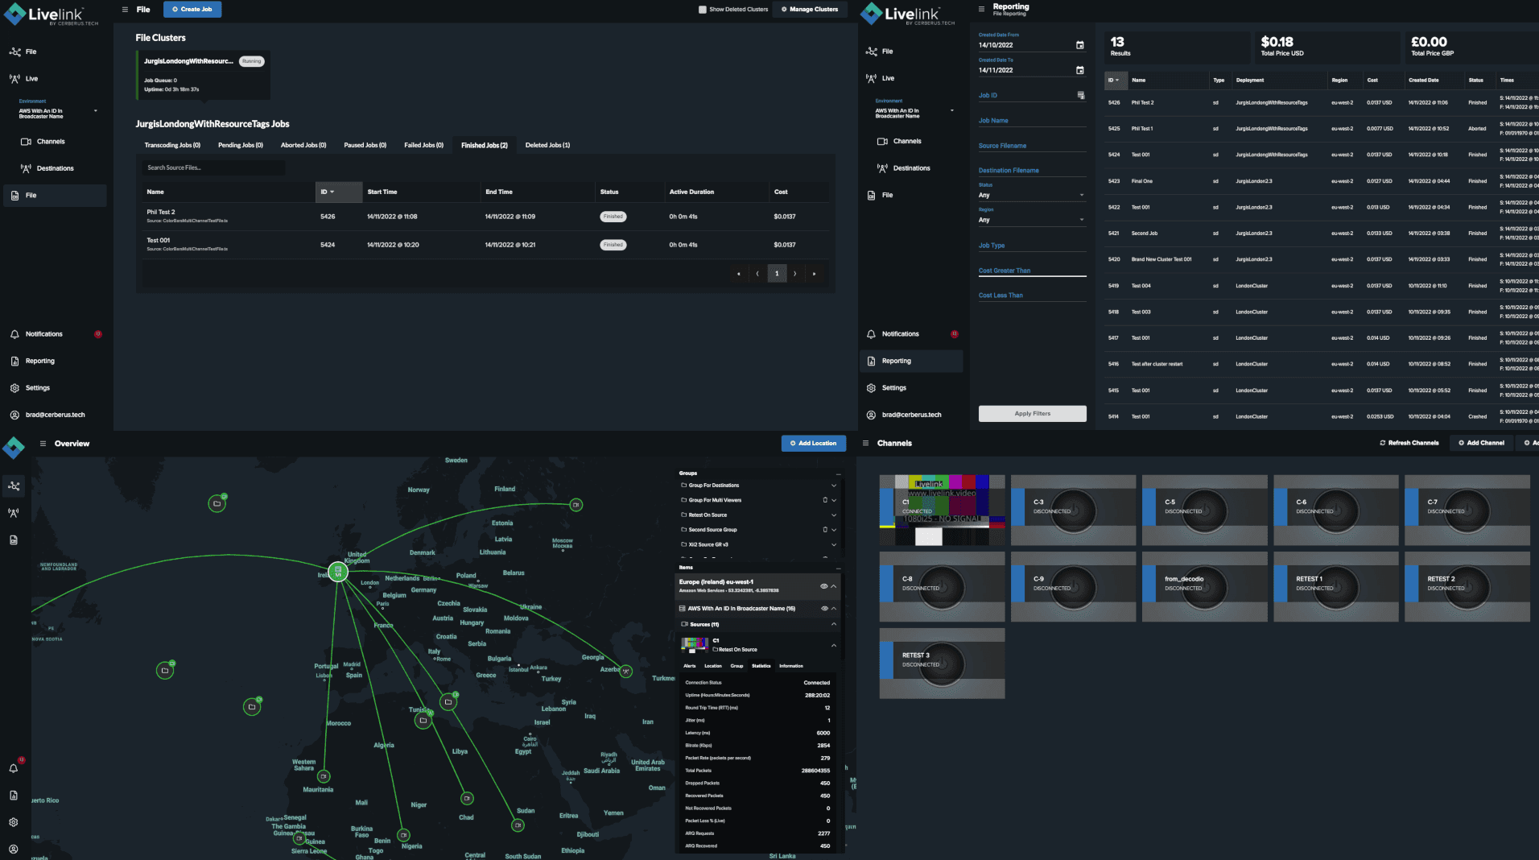1539x860 pixels.
Task: Expand the Group For Destinations group
Action: tap(834, 486)
